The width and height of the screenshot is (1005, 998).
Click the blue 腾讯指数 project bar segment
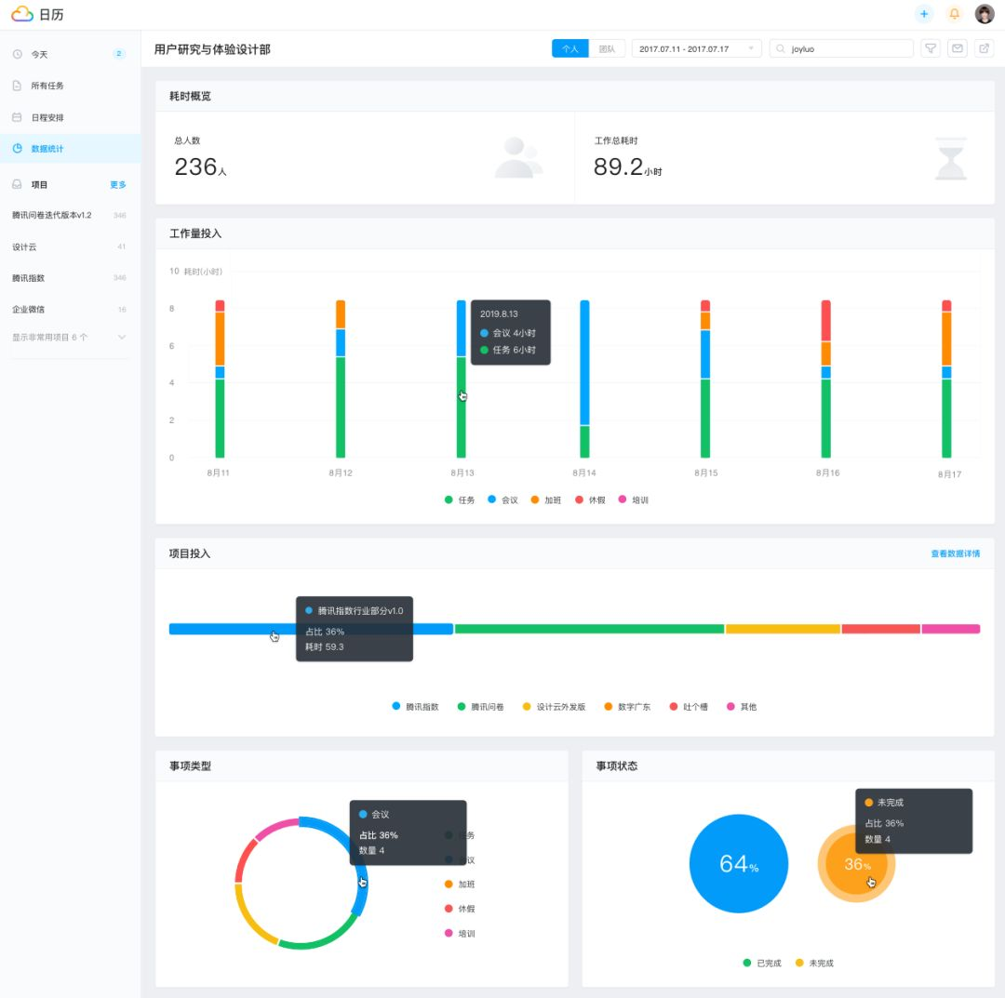pos(311,629)
